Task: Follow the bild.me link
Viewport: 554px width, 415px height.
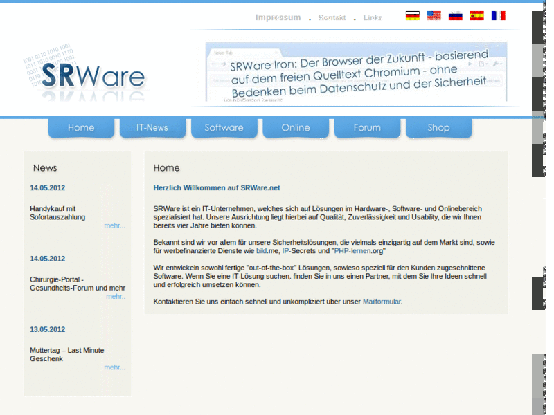Action: click(x=262, y=251)
